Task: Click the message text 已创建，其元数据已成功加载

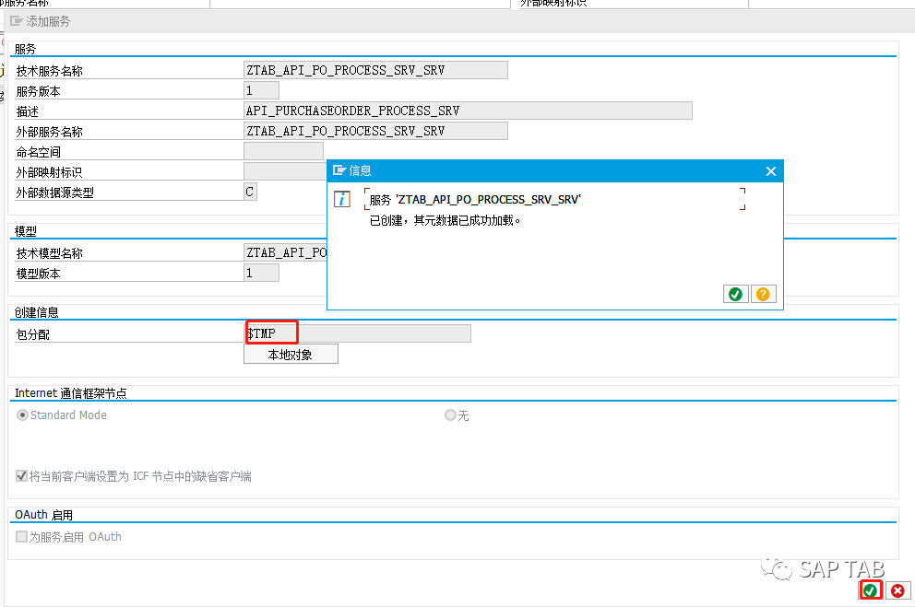Action: pos(445,220)
